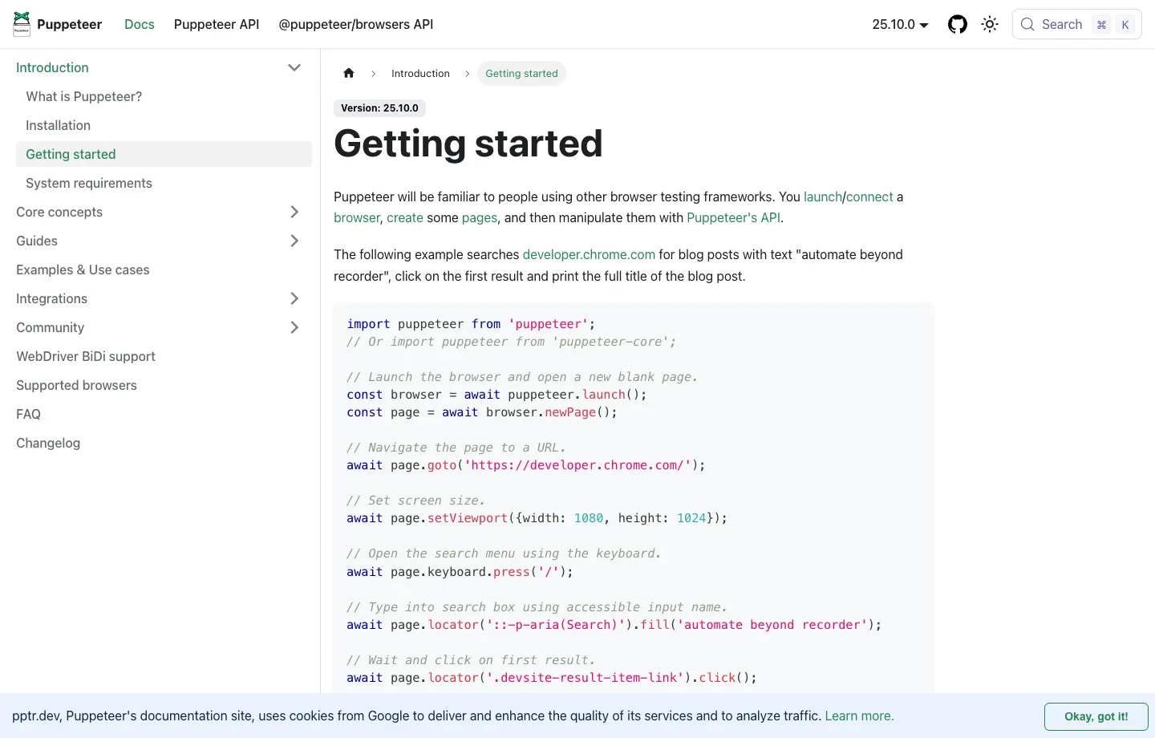
Task: Open the GitHub repository icon
Action: (x=958, y=24)
